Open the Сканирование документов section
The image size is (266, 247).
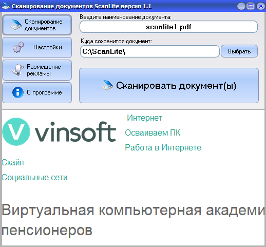coord(37,25)
